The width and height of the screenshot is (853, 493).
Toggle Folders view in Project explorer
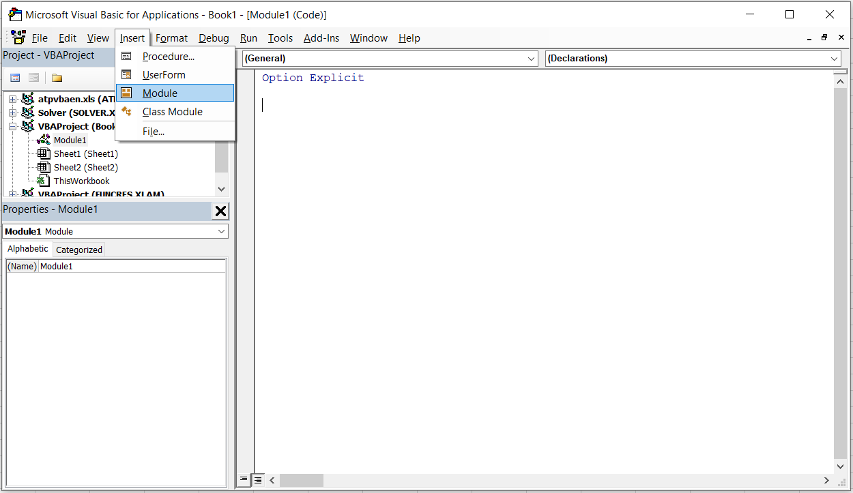click(x=57, y=78)
